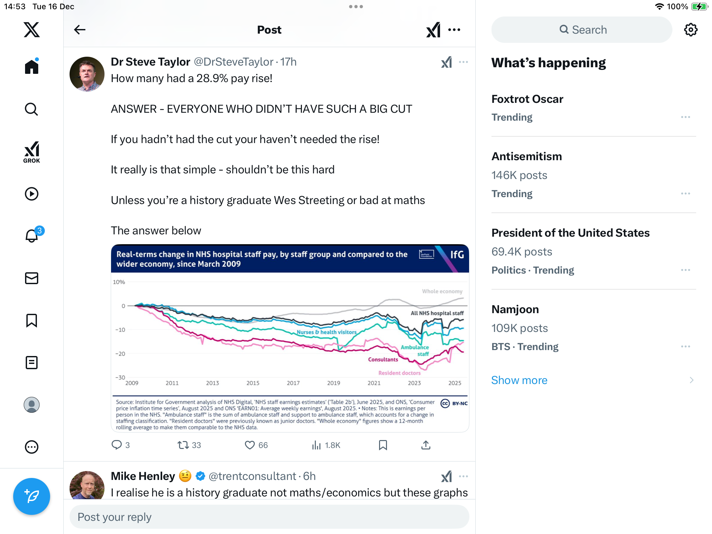This screenshot has width=712, height=534.
Task: Open more options for Foxtrot Oscar trend
Action: tap(685, 117)
